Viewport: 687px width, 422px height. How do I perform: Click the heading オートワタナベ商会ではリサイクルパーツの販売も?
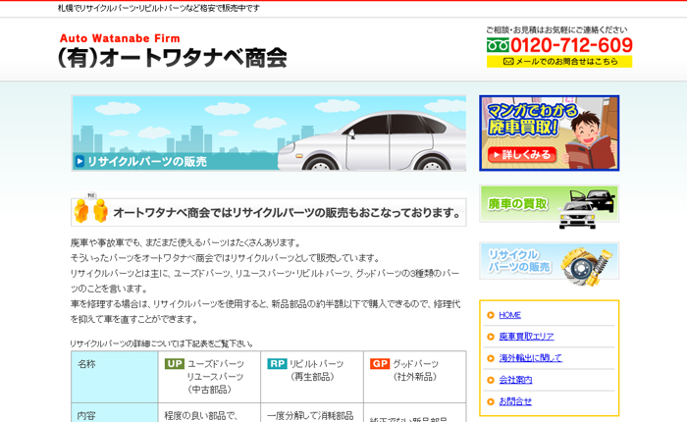[x=287, y=213]
